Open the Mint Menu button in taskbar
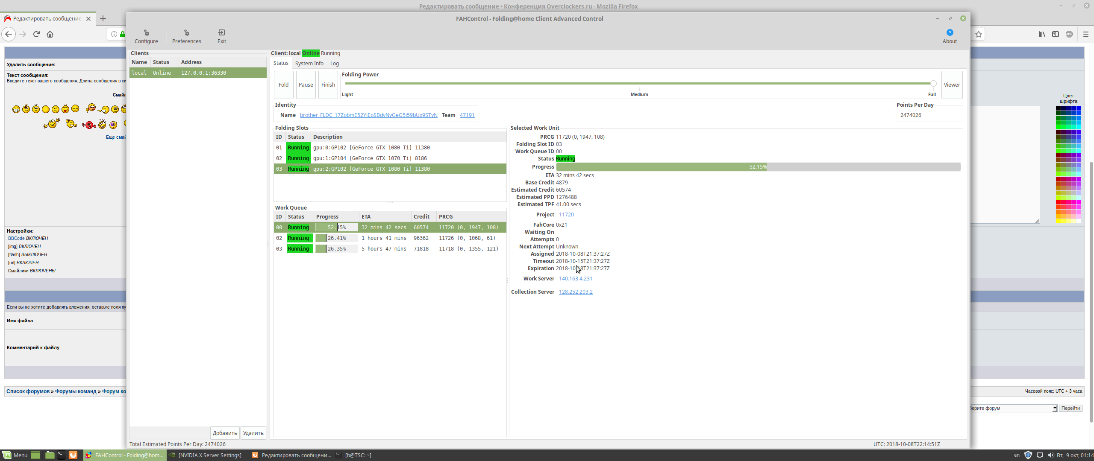This screenshot has height=461, width=1094. click(15, 455)
